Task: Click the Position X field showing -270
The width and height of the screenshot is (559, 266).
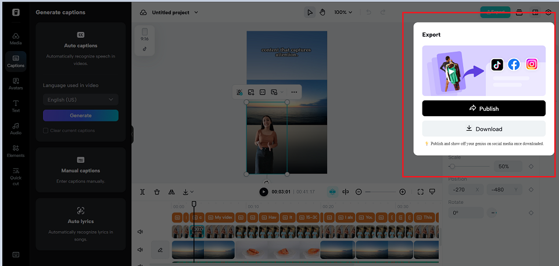Action: [x=466, y=190]
